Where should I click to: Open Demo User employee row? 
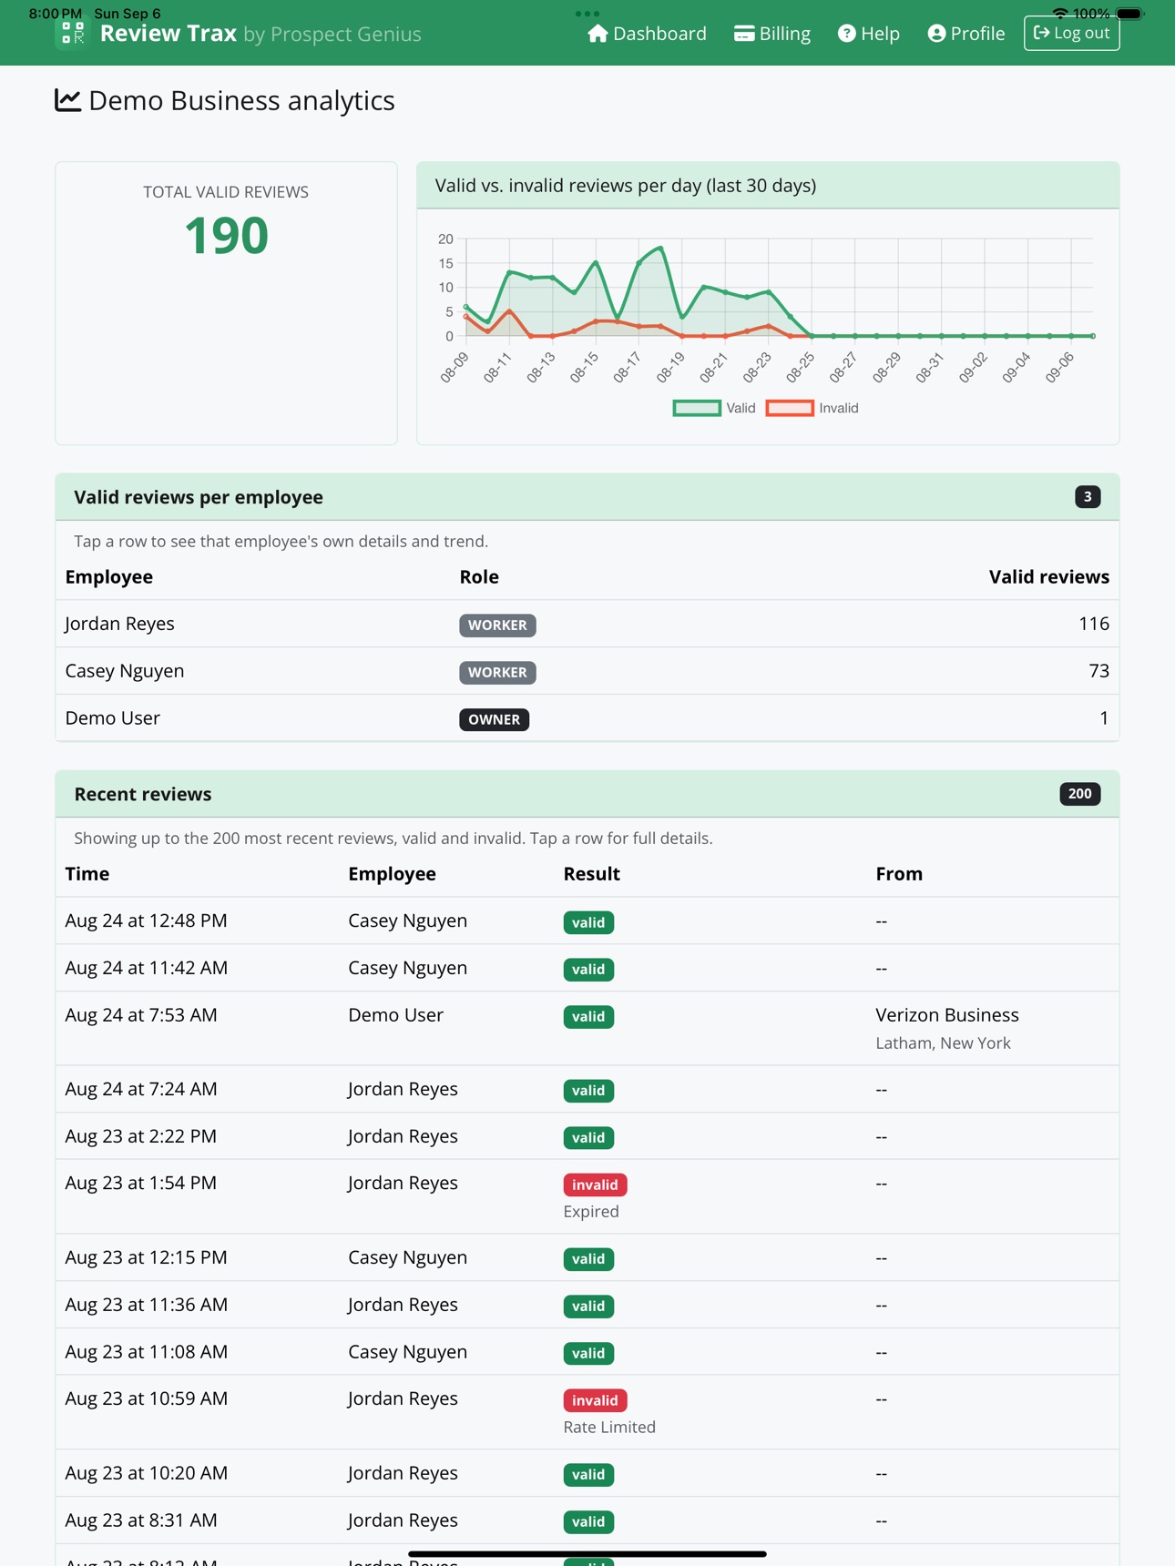pyautogui.click(x=587, y=718)
